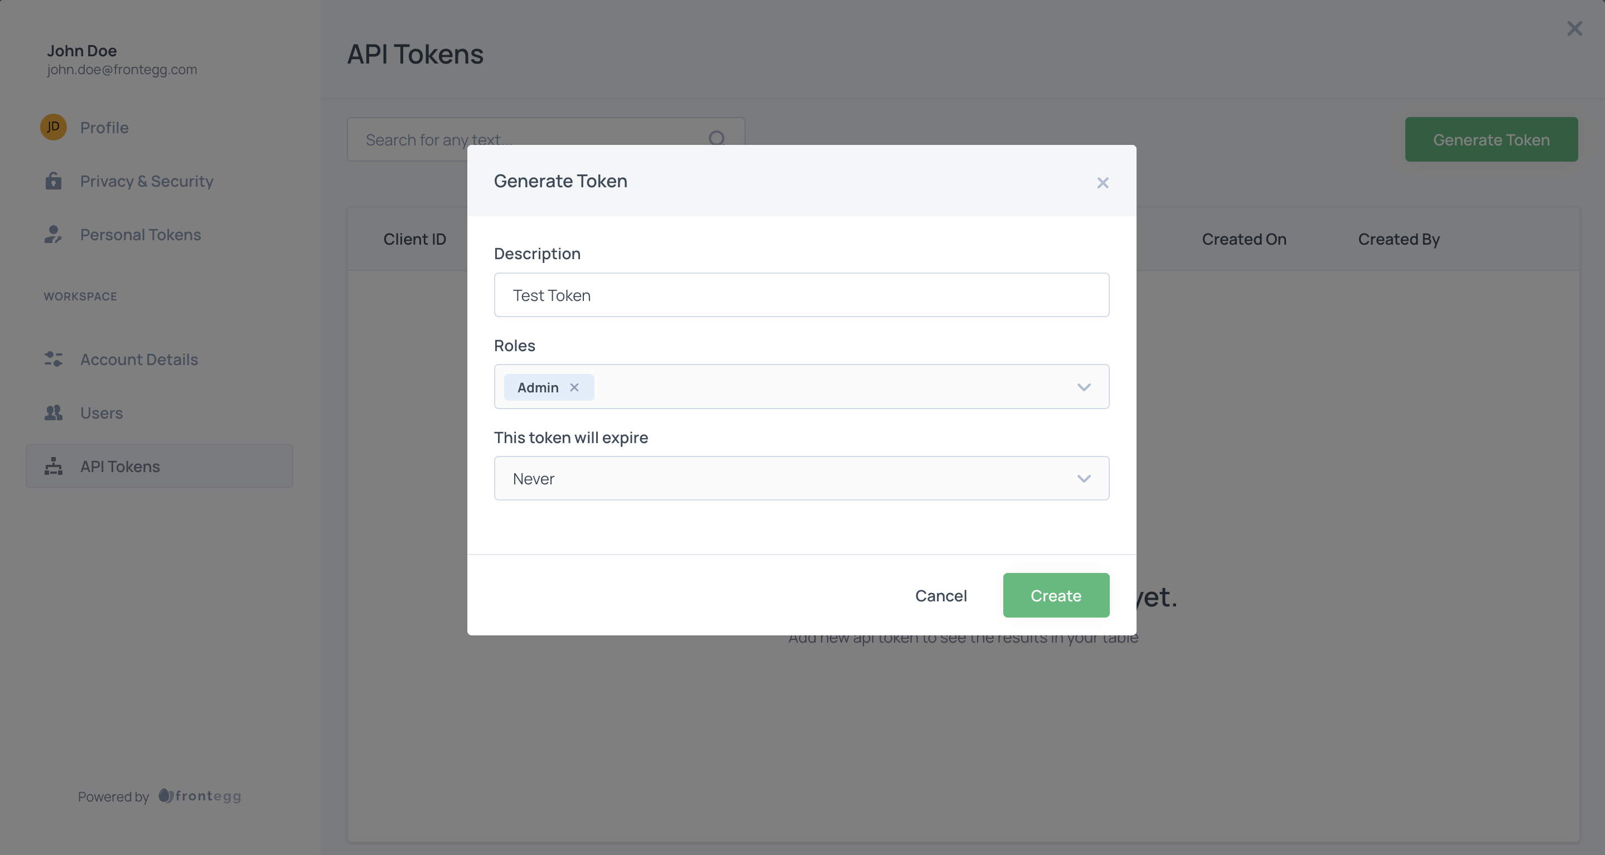The height and width of the screenshot is (855, 1605).
Task: Close the Generate Token dialog
Action: click(x=1102, y=182)
